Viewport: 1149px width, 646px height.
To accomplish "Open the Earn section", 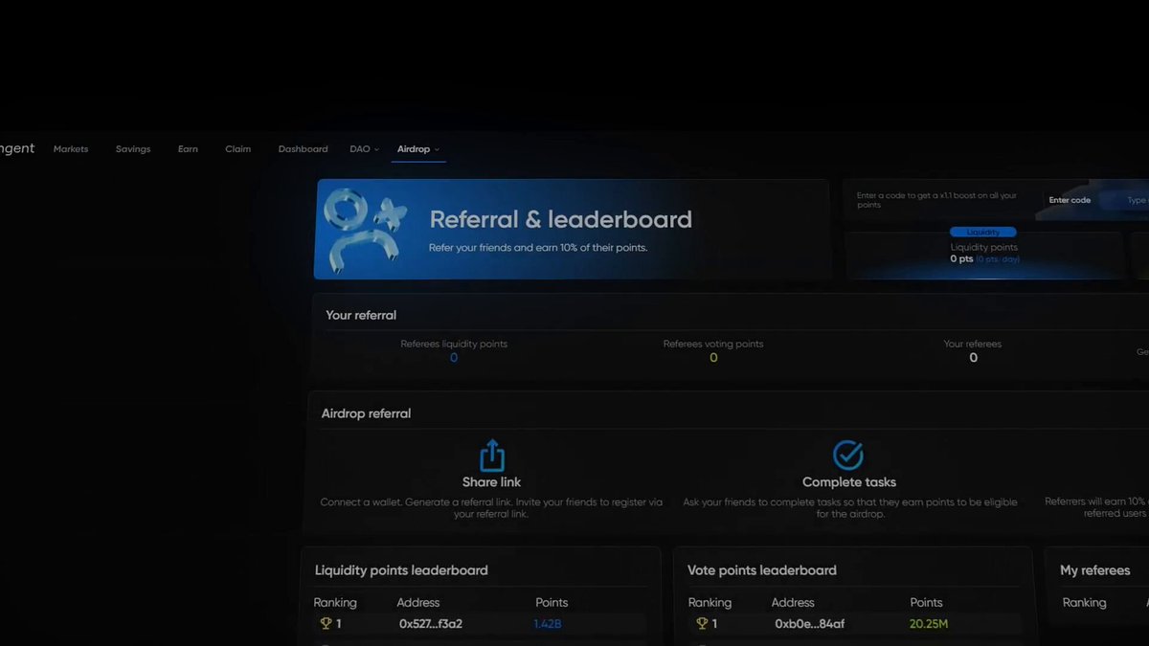I will 188,149.
